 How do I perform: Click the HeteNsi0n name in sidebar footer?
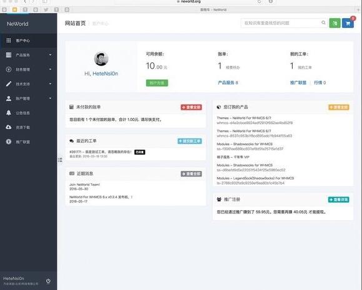[14, 279]
